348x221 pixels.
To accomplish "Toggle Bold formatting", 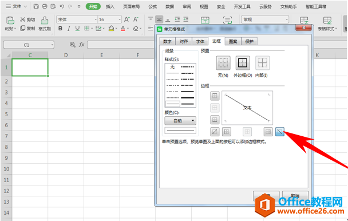I will coord(60,29).
